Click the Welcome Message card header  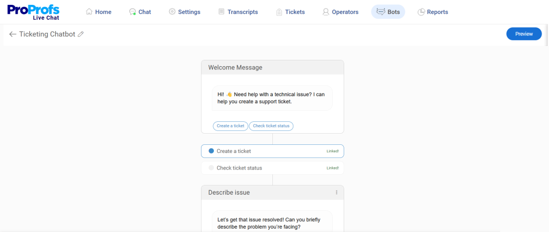(x=272, y=67)
